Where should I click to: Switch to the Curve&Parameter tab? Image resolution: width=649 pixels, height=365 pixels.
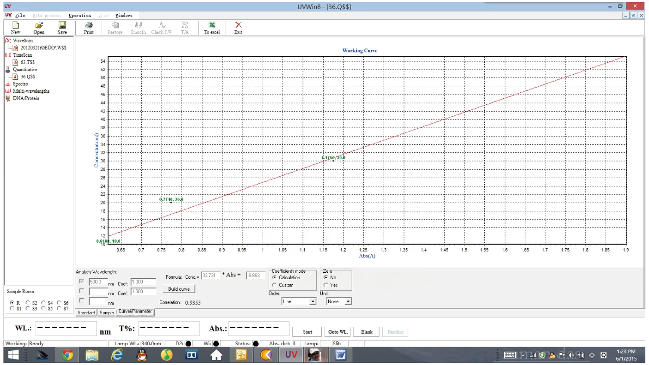135,312
